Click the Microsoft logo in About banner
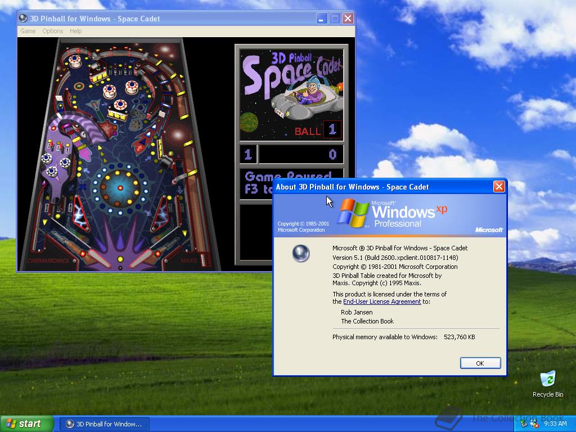This screenshot has height=432, width=576. [x=489, y=230]
